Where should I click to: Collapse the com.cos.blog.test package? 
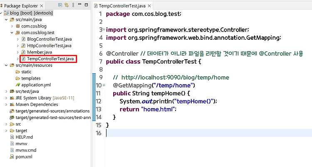pos(12,33)
